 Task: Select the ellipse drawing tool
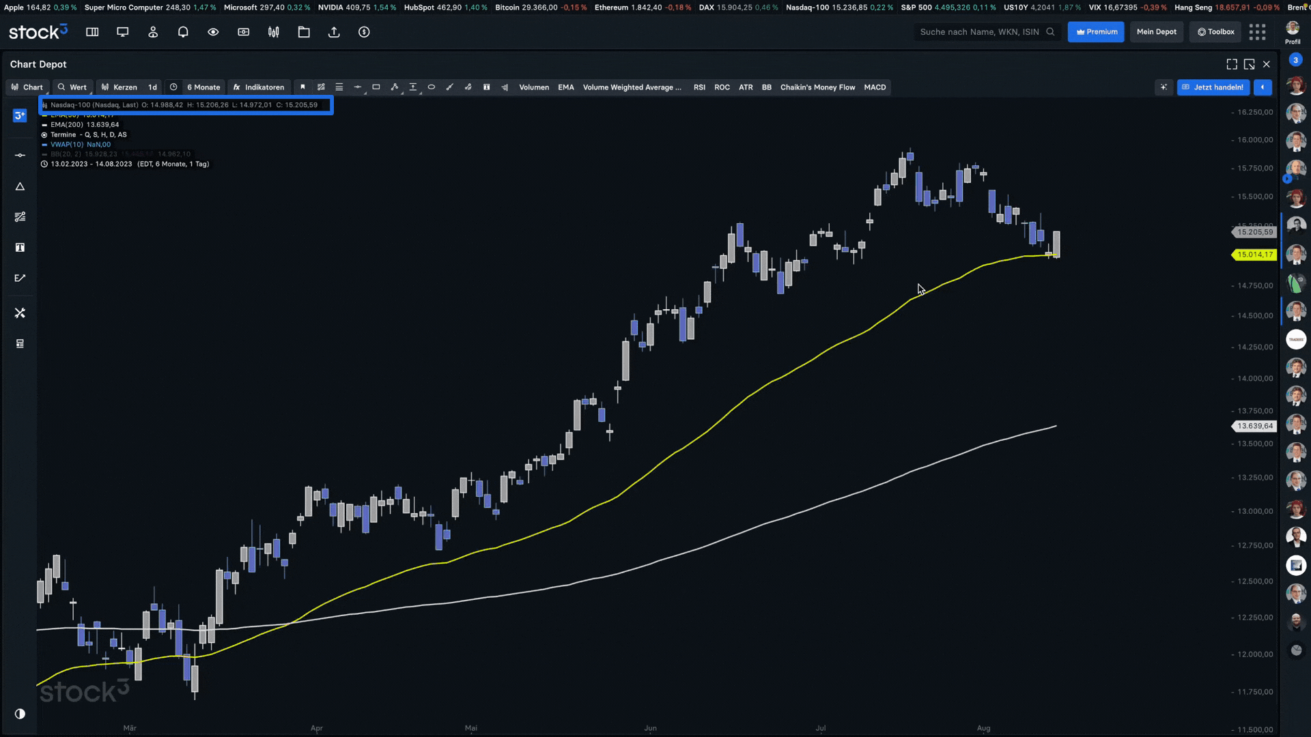432,87
